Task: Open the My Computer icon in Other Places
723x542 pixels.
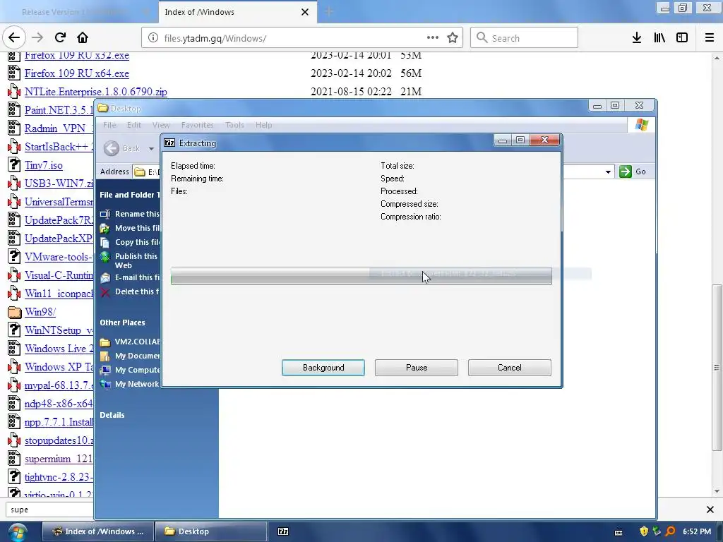Action: [105, 370]
